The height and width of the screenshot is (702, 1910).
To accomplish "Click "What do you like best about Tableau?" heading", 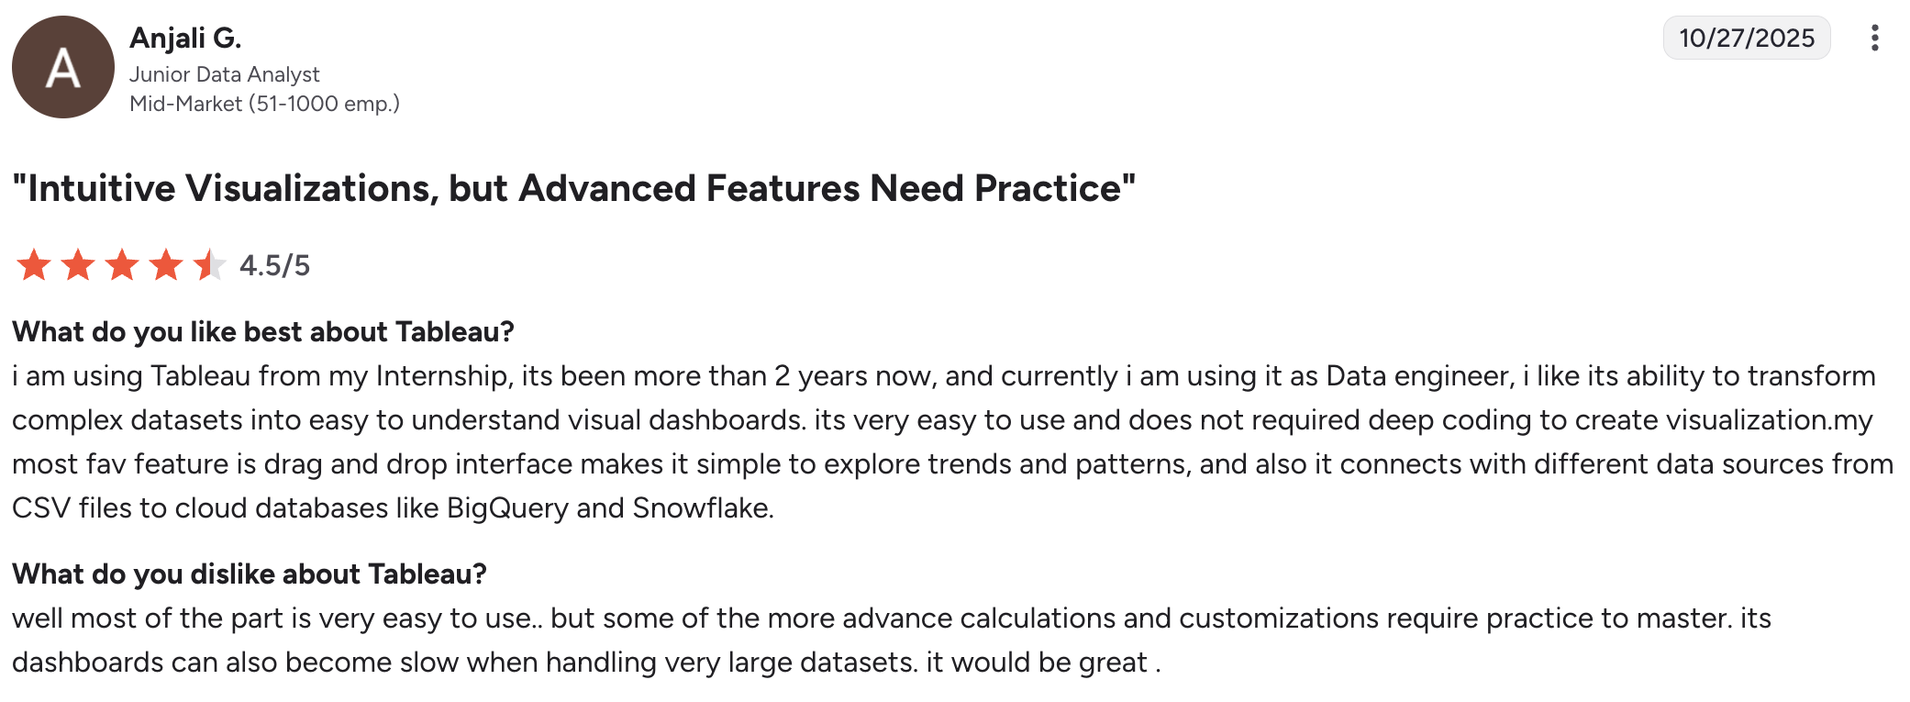I will [262, 331].
